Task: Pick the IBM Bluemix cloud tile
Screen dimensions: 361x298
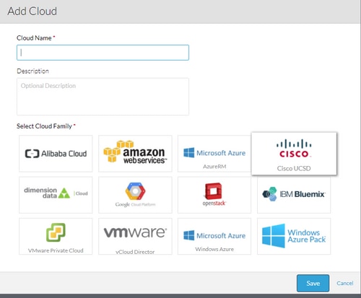Action: coord(294,195)
